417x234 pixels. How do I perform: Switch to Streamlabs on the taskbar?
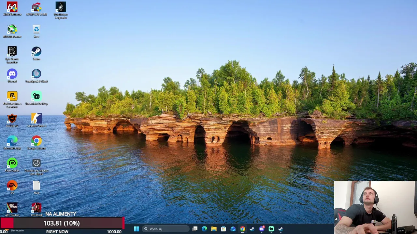click(x=271, y=229)
